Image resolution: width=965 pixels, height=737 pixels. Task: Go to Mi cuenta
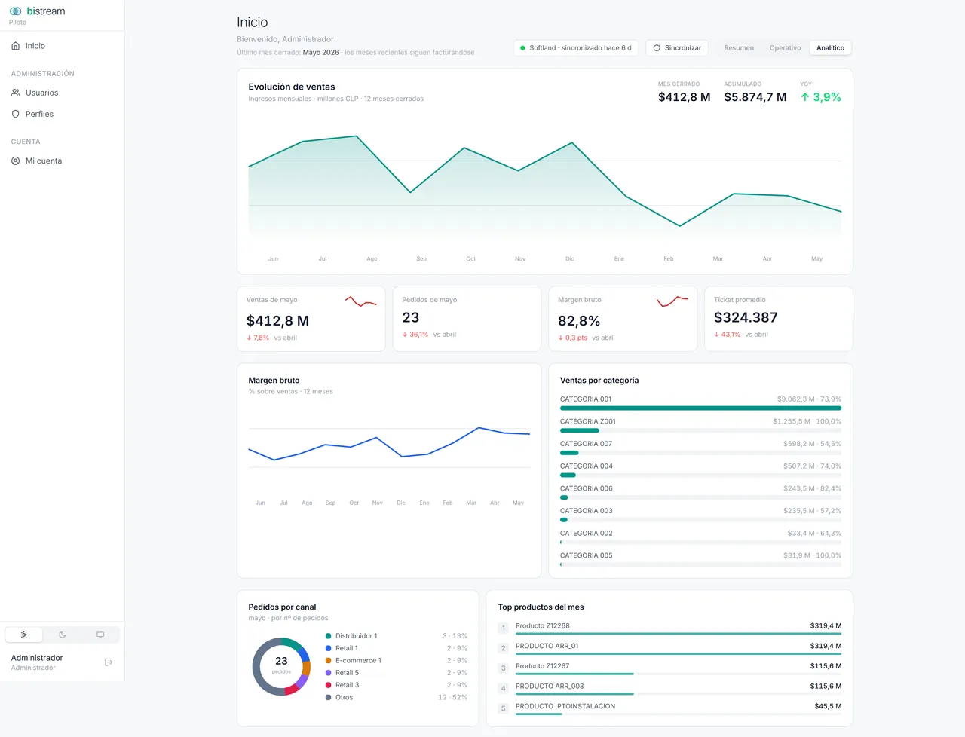(62, 161)
